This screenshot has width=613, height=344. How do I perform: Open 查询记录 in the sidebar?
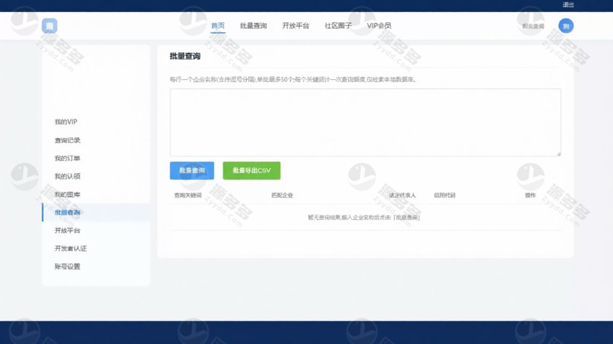pyautogui.click(x=67, y=140)
